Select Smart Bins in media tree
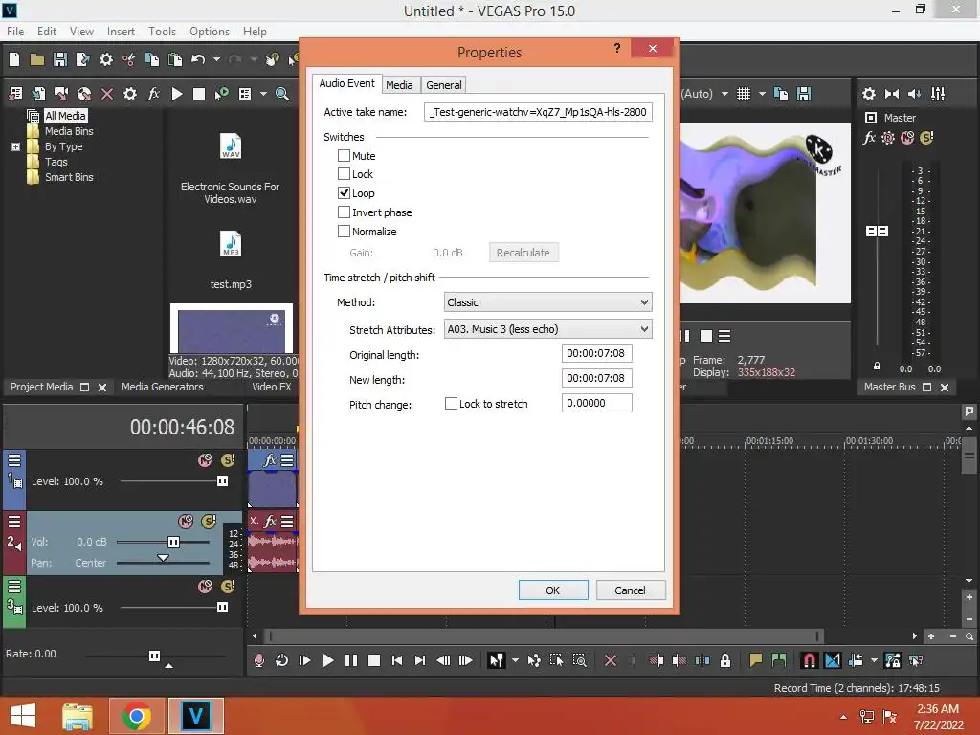 click(69, 177)
